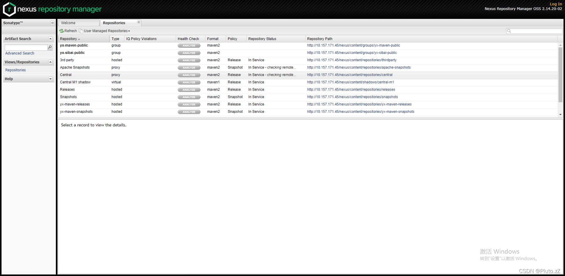Collapse the Views/Repositories panel
This screenshot has height=276, width=565.
click(x=50, y=62)
